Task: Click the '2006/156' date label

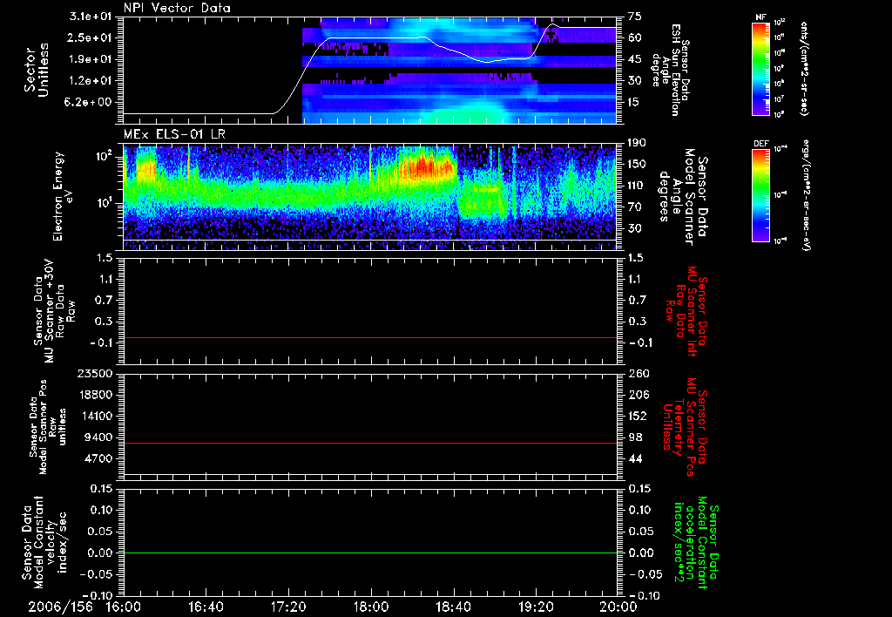Action: 60,607
